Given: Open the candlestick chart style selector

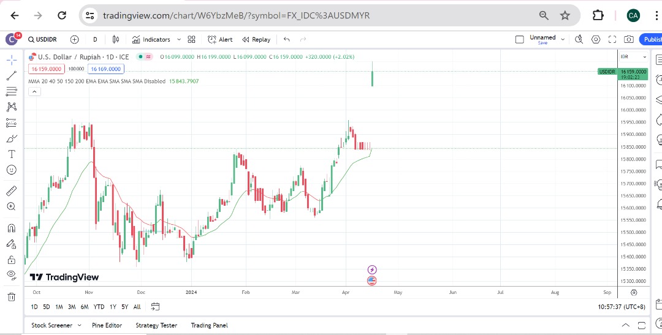Looking at the screenshot, I should pyautogui.click(x=116, y=40).
